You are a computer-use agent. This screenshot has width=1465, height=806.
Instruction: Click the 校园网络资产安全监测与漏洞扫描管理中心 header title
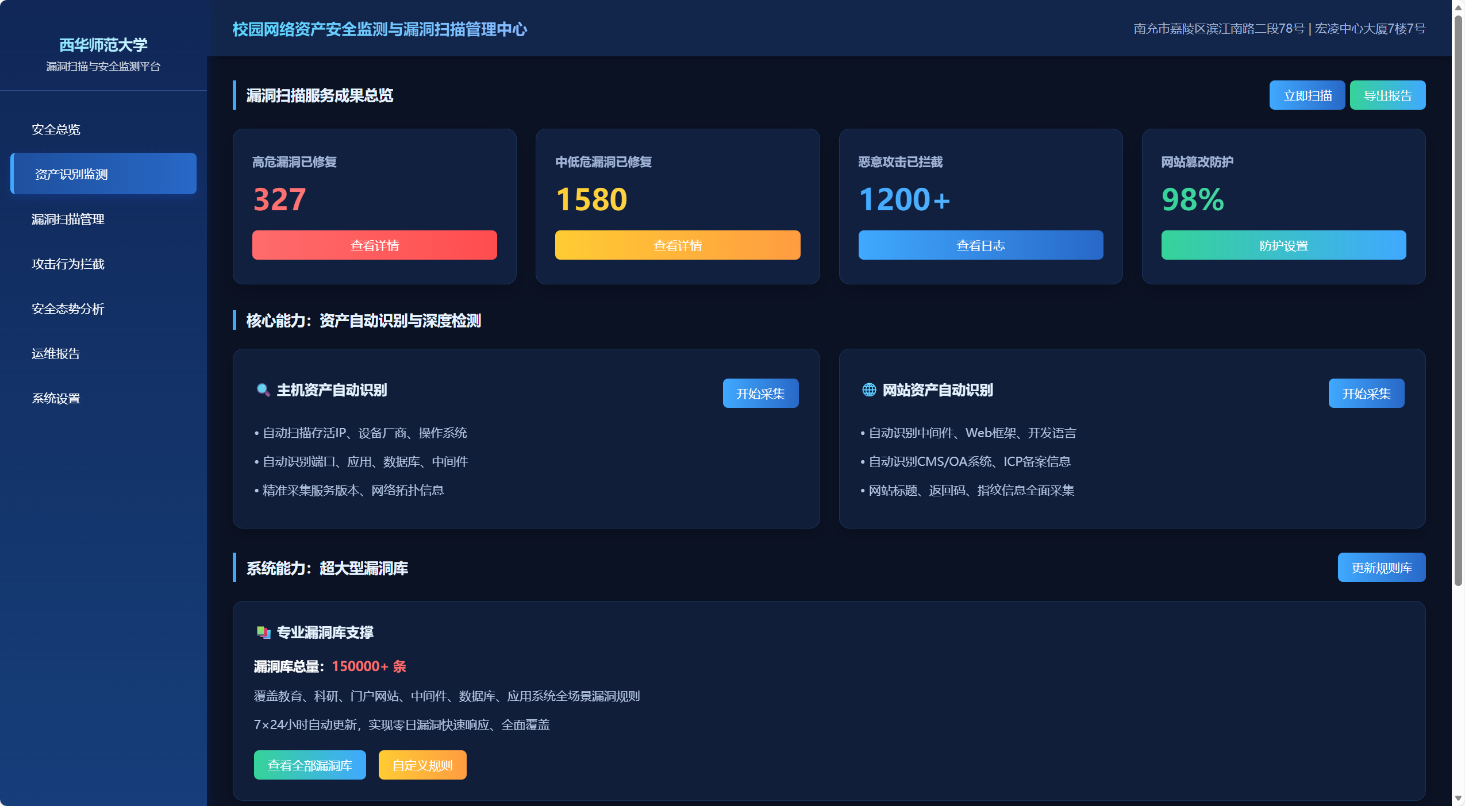click(380, 29)
